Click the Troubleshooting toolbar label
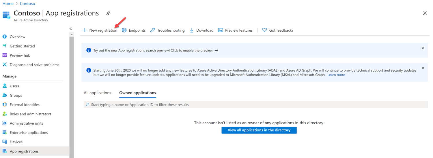433x158 pixels. 171,30
